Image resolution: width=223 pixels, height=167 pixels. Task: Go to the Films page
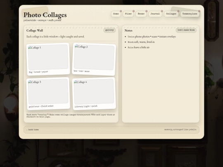128,14
